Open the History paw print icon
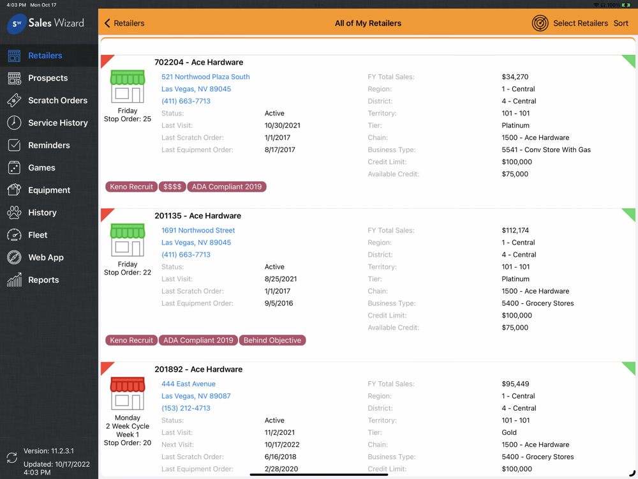Viewport: 638px width, 479px height. [x=14, y=213]
